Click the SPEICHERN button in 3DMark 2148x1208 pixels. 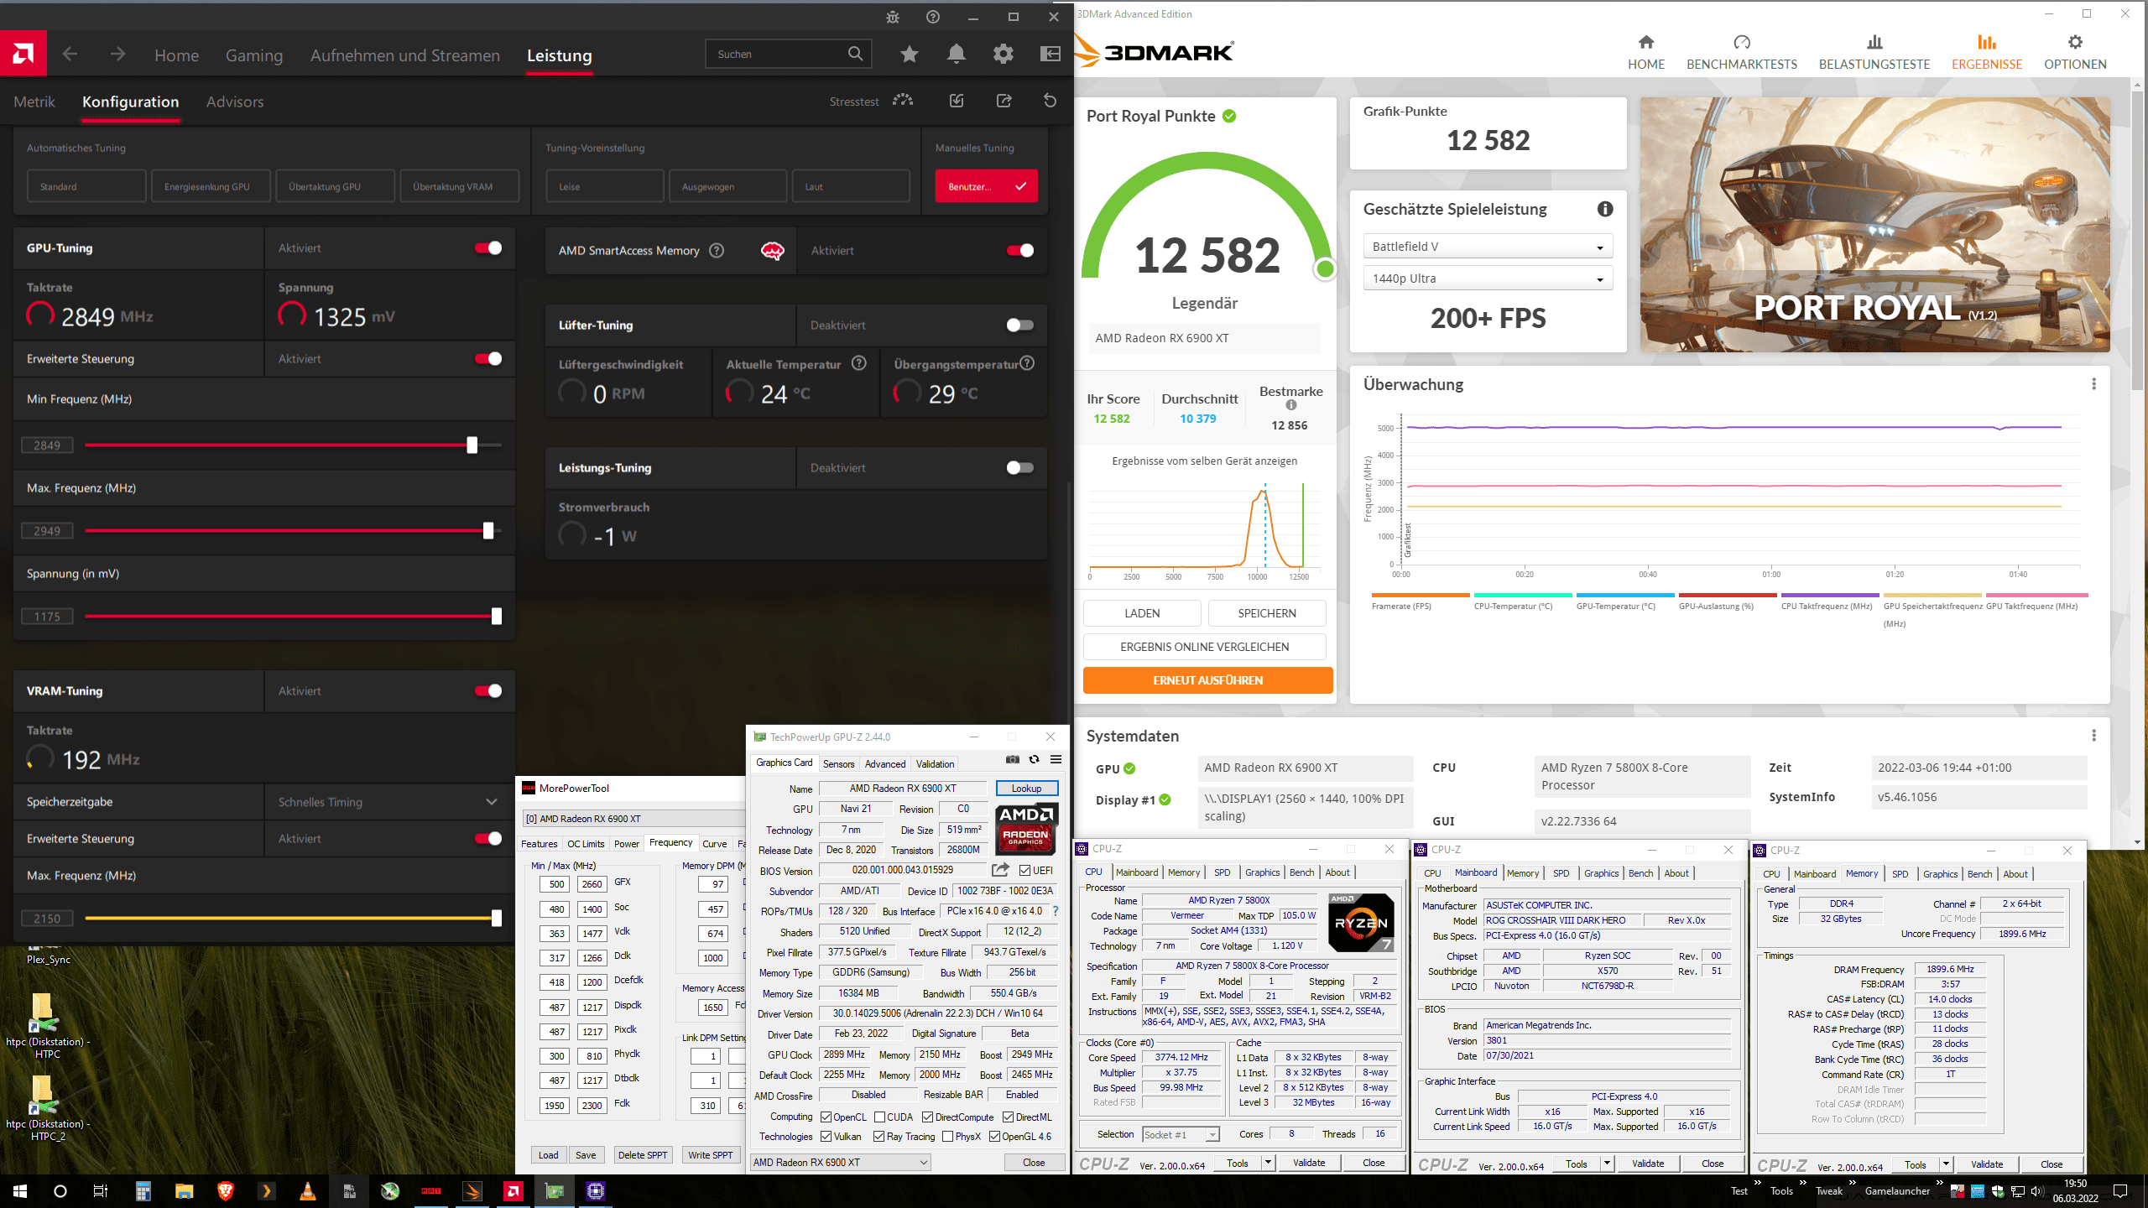(1267, 612)
